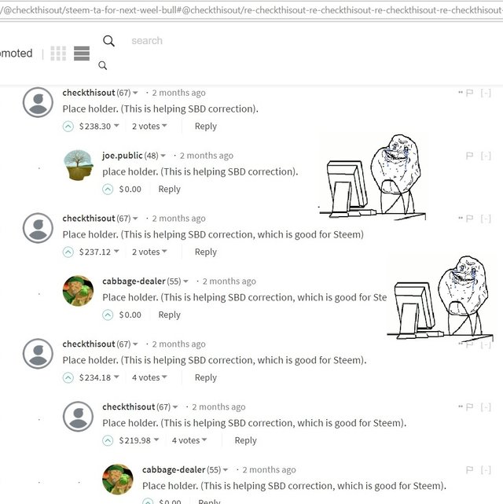Open the 2 votes list under $237.12
This screenshot has width=503, height=504.
[x=149, y=252]
